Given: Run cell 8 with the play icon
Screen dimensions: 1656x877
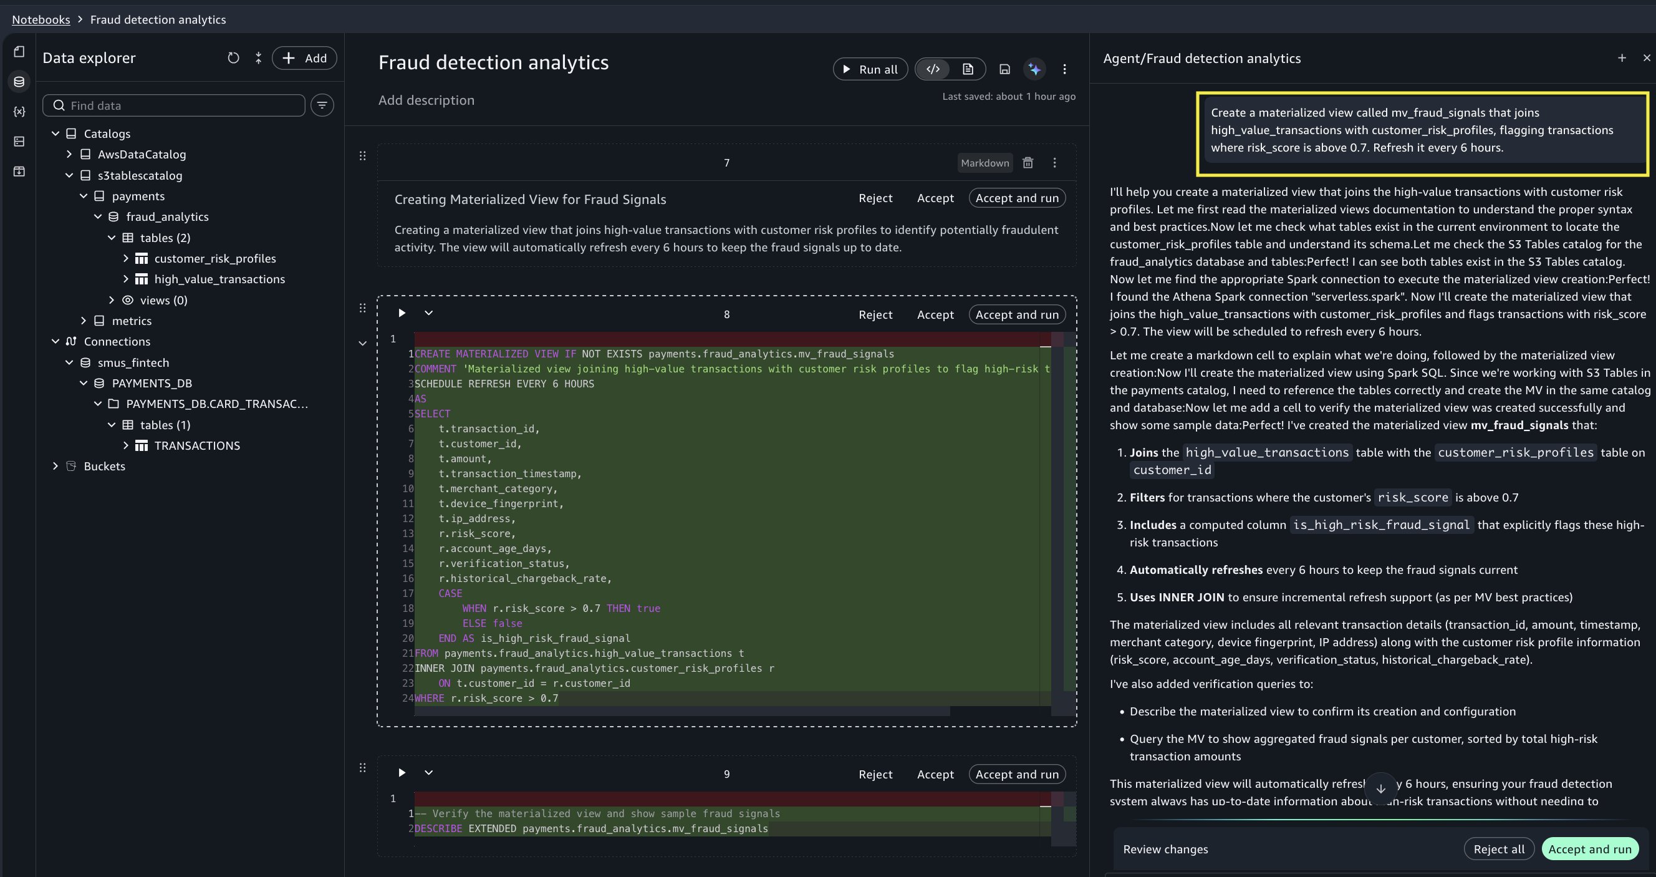Looking at the screenshot, I should (402, 313).
